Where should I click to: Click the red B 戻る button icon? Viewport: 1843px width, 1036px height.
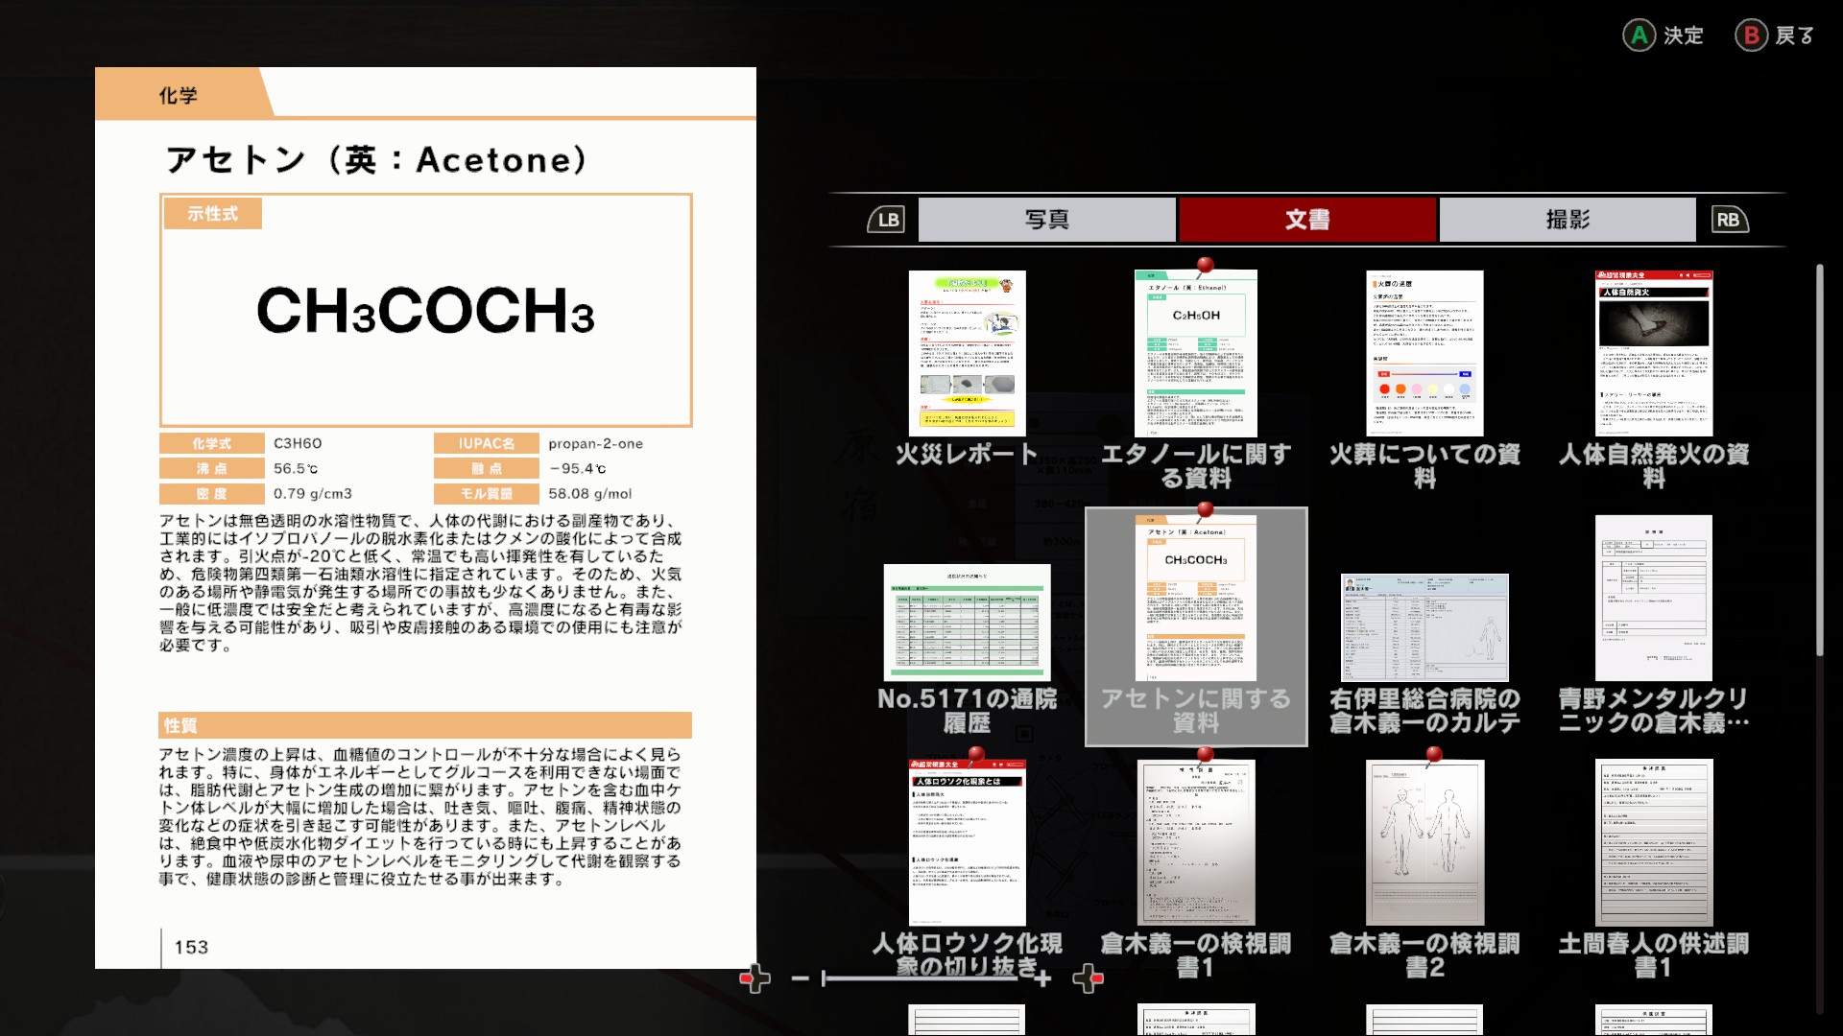[x=1751, y=35]
